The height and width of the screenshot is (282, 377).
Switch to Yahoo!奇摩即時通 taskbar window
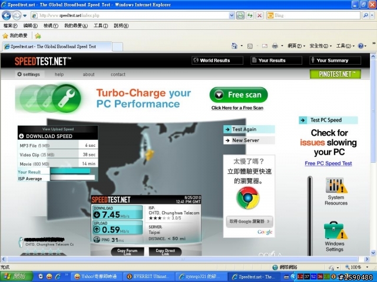click(x=97, y=277)
